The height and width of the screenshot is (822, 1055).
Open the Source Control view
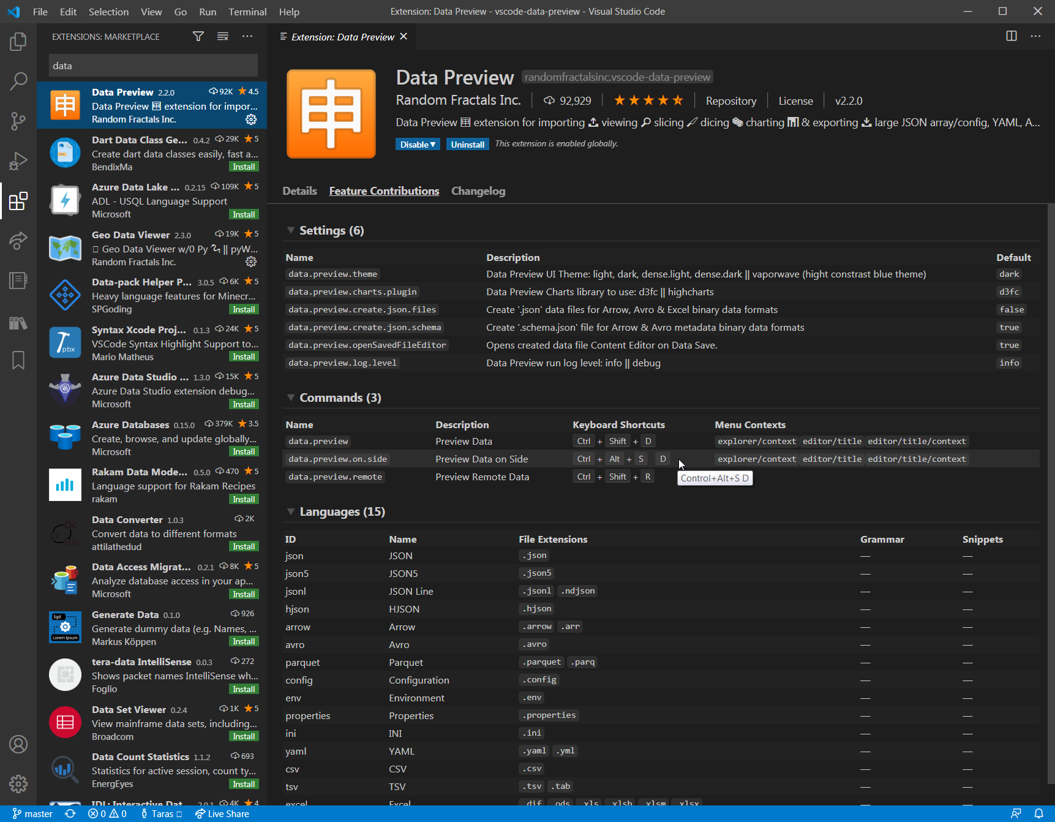(x=18, y=121)
